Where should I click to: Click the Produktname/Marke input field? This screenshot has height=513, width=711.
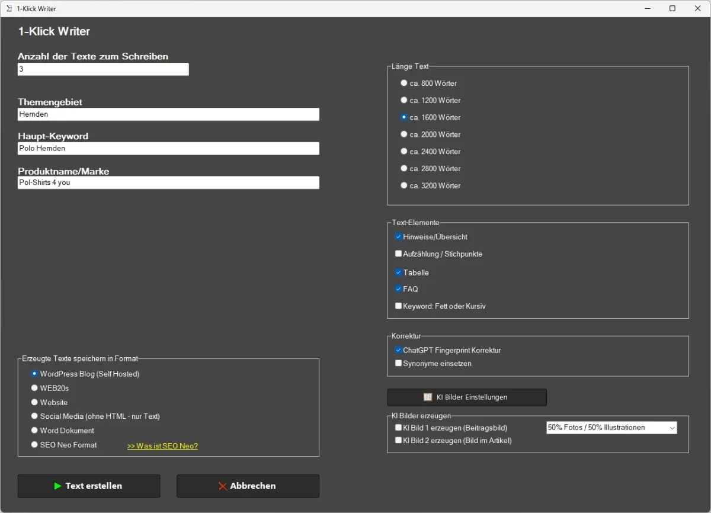[x=168, y=182]
